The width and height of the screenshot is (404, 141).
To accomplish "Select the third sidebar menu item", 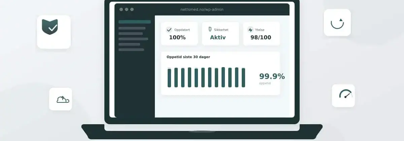I will coord(130,34).
